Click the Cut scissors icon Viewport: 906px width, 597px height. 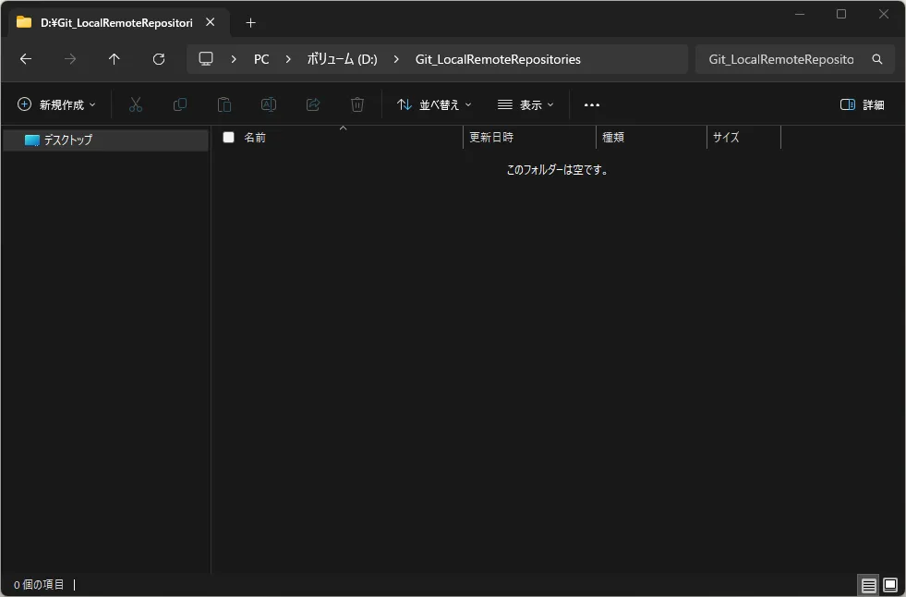click(135, 104)
